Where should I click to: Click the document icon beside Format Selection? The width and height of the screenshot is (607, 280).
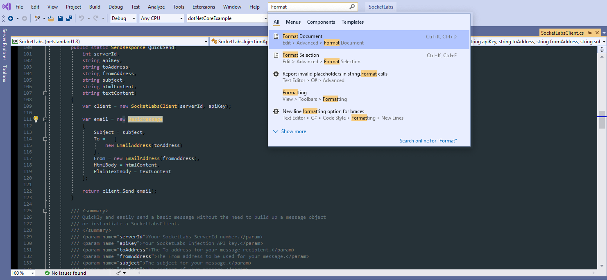[276, 55]
